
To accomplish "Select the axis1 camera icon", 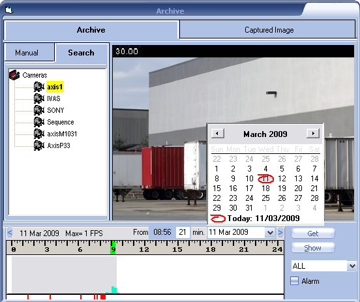I will pos(39,87).
